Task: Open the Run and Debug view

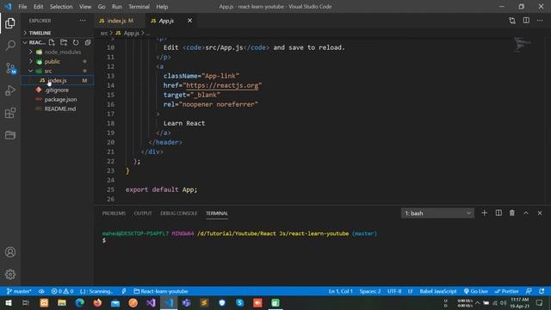Action: 10,90
